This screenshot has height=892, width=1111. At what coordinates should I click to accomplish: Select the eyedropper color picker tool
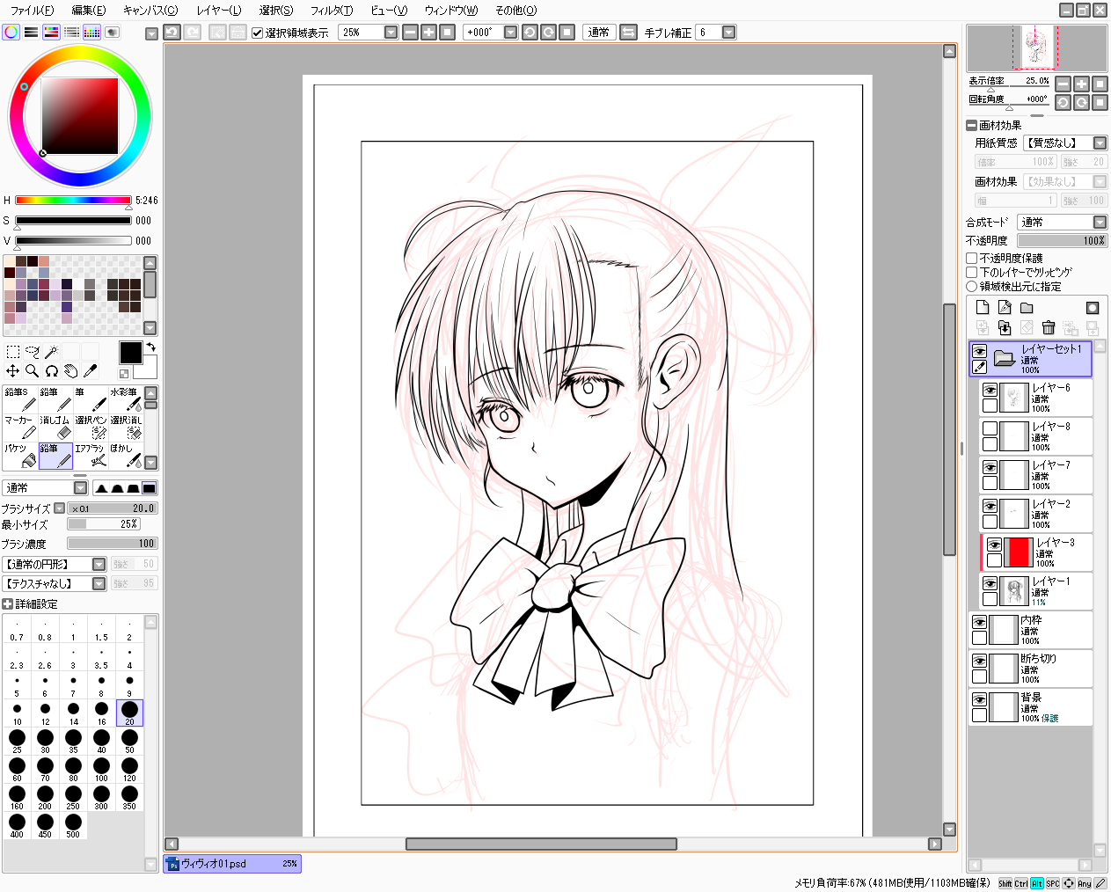(x=91, y=371)
